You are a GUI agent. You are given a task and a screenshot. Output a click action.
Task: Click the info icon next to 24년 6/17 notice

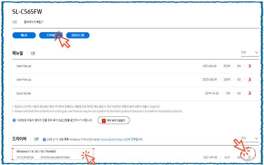(44, 140)
